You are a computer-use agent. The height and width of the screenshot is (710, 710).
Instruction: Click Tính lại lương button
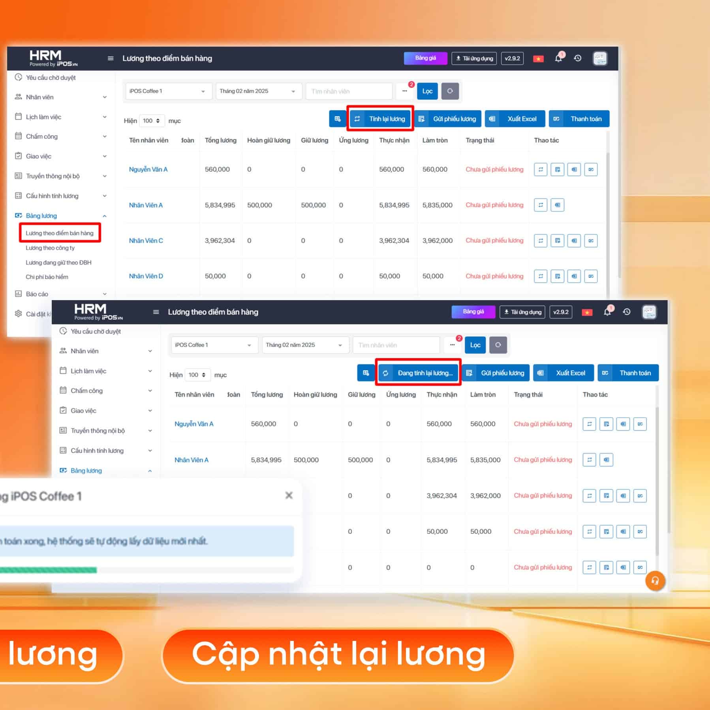(x=380, y=119)
